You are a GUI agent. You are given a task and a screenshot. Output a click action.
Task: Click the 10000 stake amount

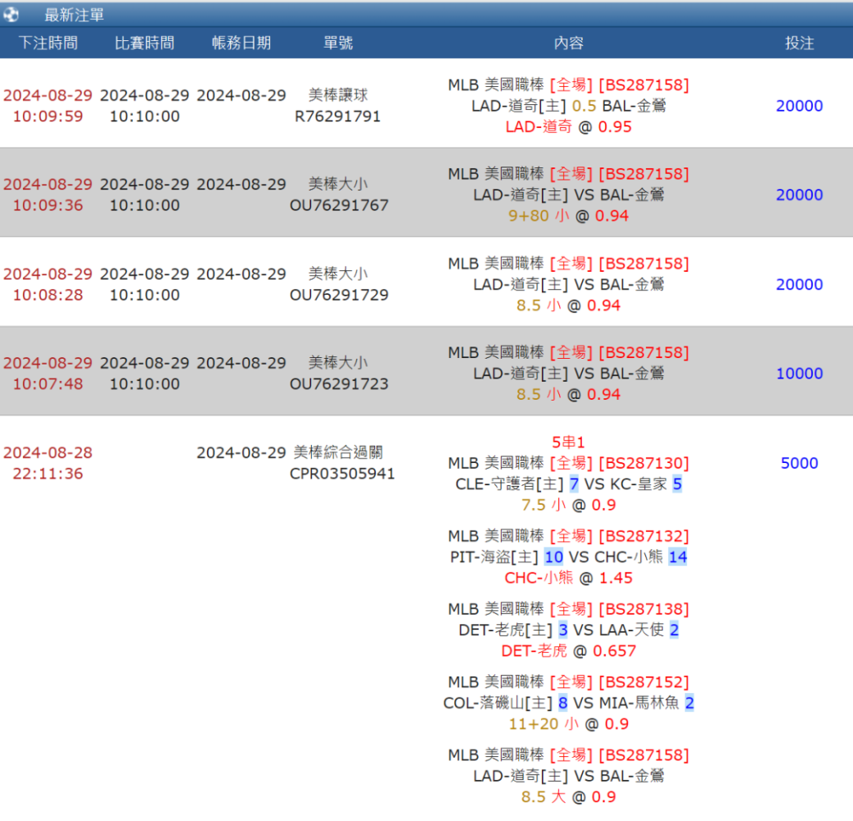tap(799, 374)
